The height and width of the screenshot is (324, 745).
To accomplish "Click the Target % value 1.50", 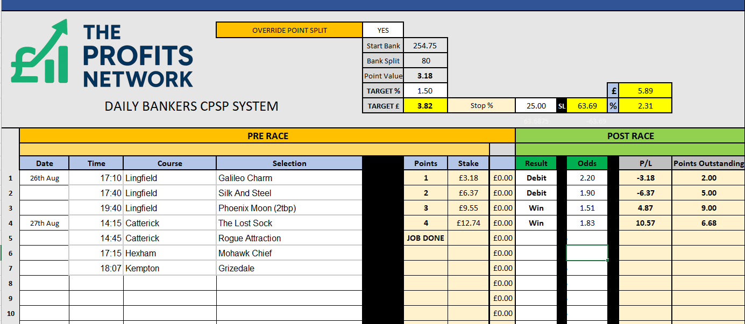I will tap(425, 91).
